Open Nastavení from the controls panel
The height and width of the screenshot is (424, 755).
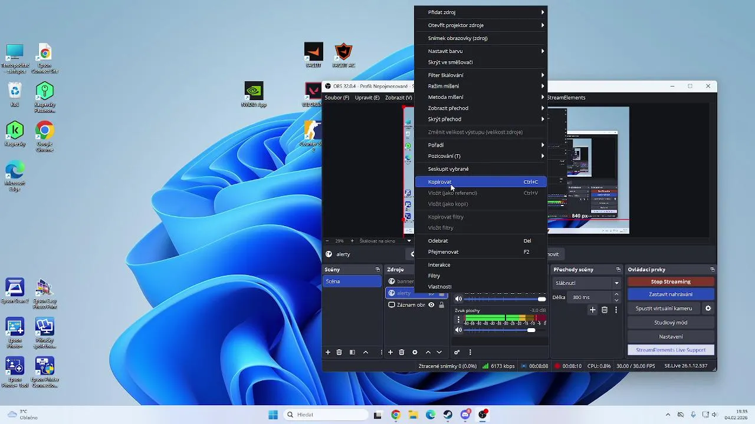coord(671,337)
